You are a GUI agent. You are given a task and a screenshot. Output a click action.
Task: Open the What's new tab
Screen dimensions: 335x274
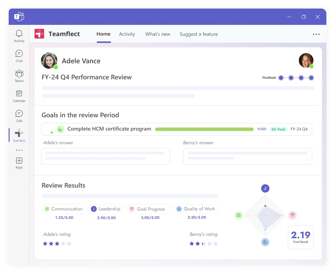point(158,34)
